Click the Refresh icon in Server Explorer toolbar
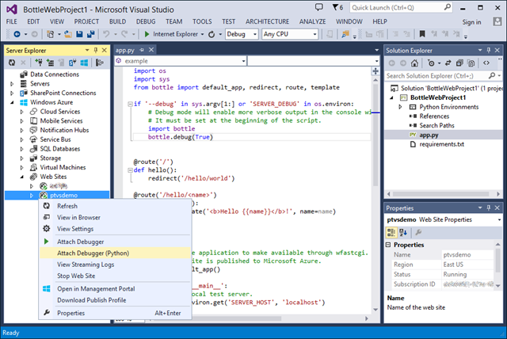The width and height of the screenshot is (507, 339). (11, 62)
